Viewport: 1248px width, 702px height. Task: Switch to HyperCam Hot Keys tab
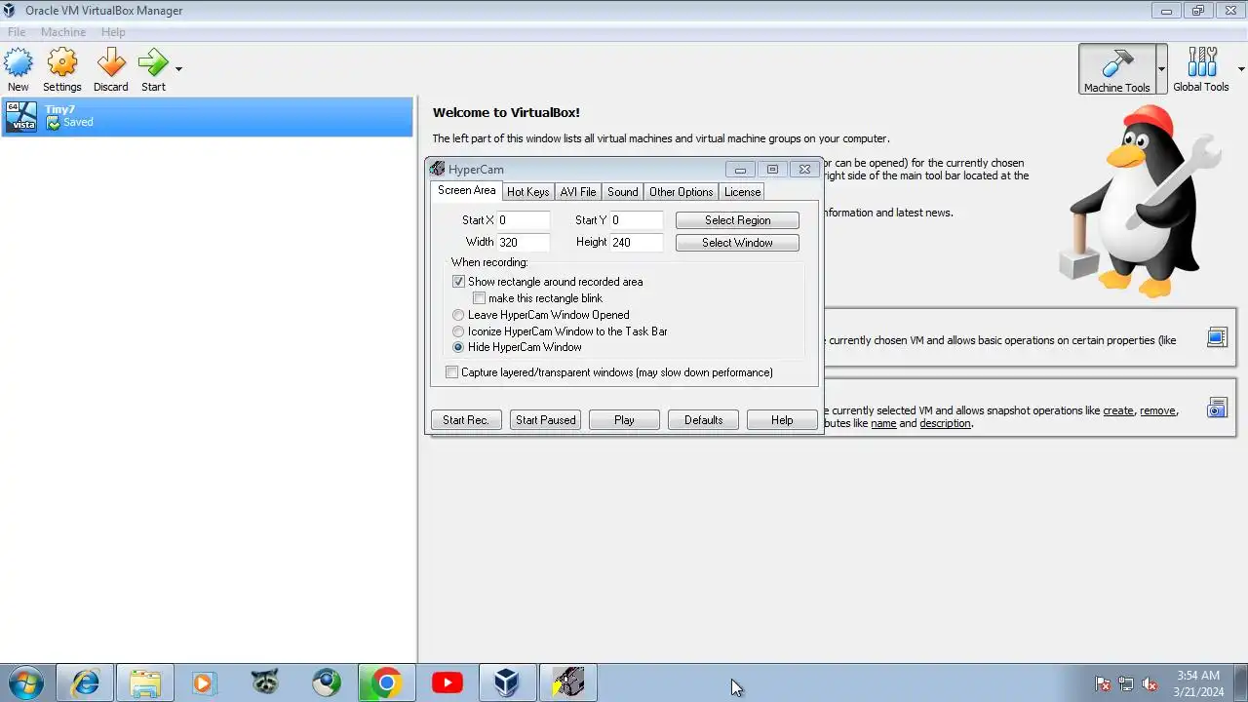[527, 192]
